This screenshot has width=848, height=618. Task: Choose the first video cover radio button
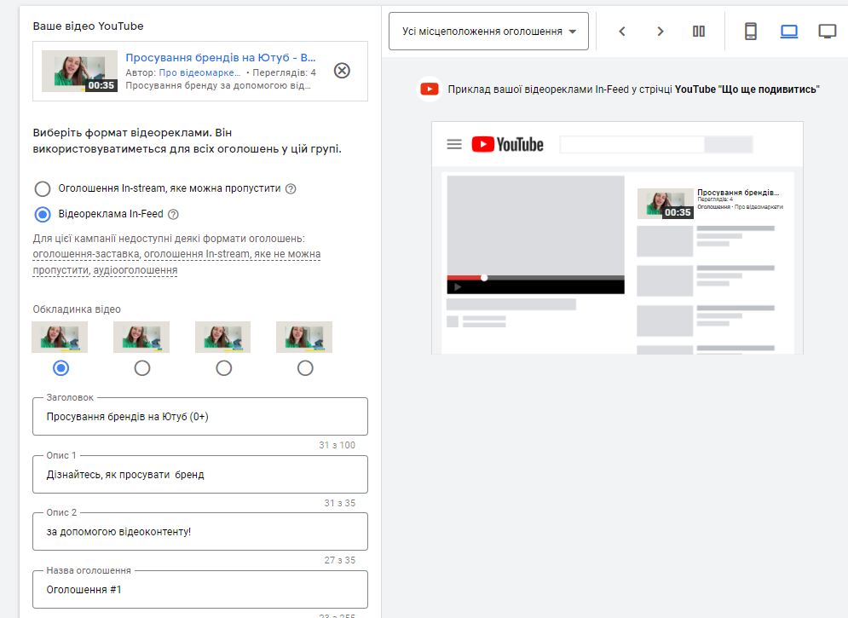[61, 368]
